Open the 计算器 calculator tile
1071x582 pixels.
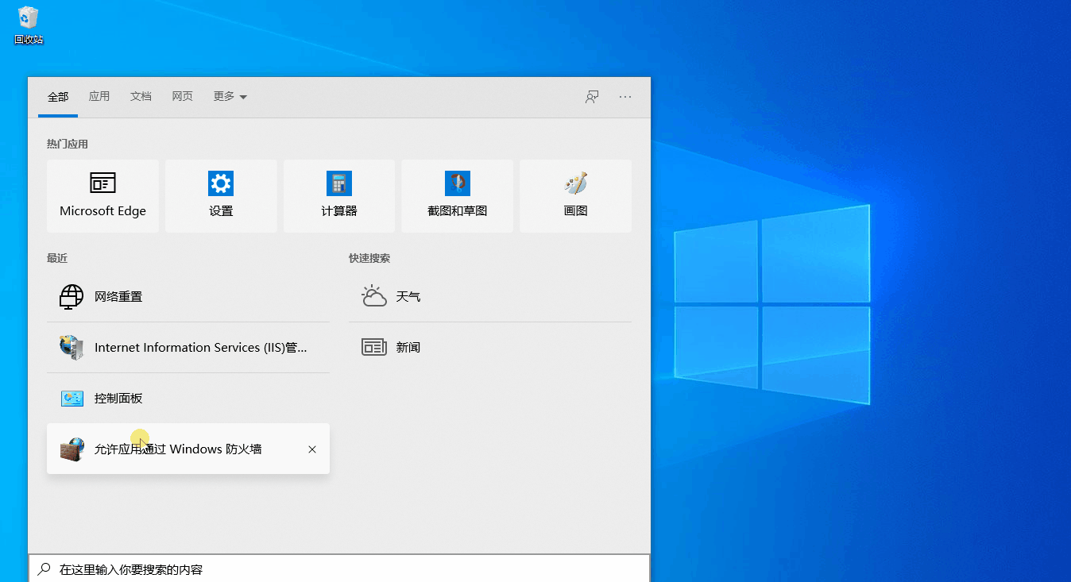tap(339, 196)
